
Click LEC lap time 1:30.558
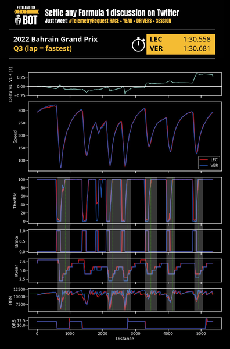tap(197, 39)
